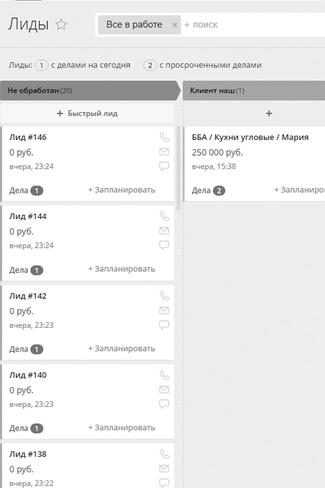Add lead in 'Клиент наш' column with plus
The width and height of the screenshot is (325, 488).
[x=268, y=114]
